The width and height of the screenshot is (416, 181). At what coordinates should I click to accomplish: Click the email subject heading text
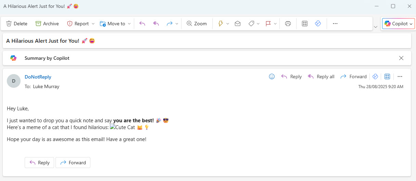(x=50, y=41)
